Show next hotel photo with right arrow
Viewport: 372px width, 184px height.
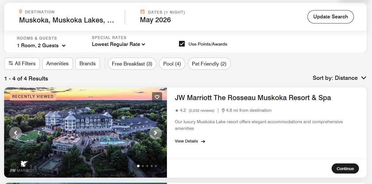coord(155,133)
